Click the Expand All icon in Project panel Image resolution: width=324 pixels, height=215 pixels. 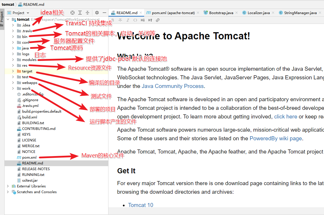[x=80, y=13]
